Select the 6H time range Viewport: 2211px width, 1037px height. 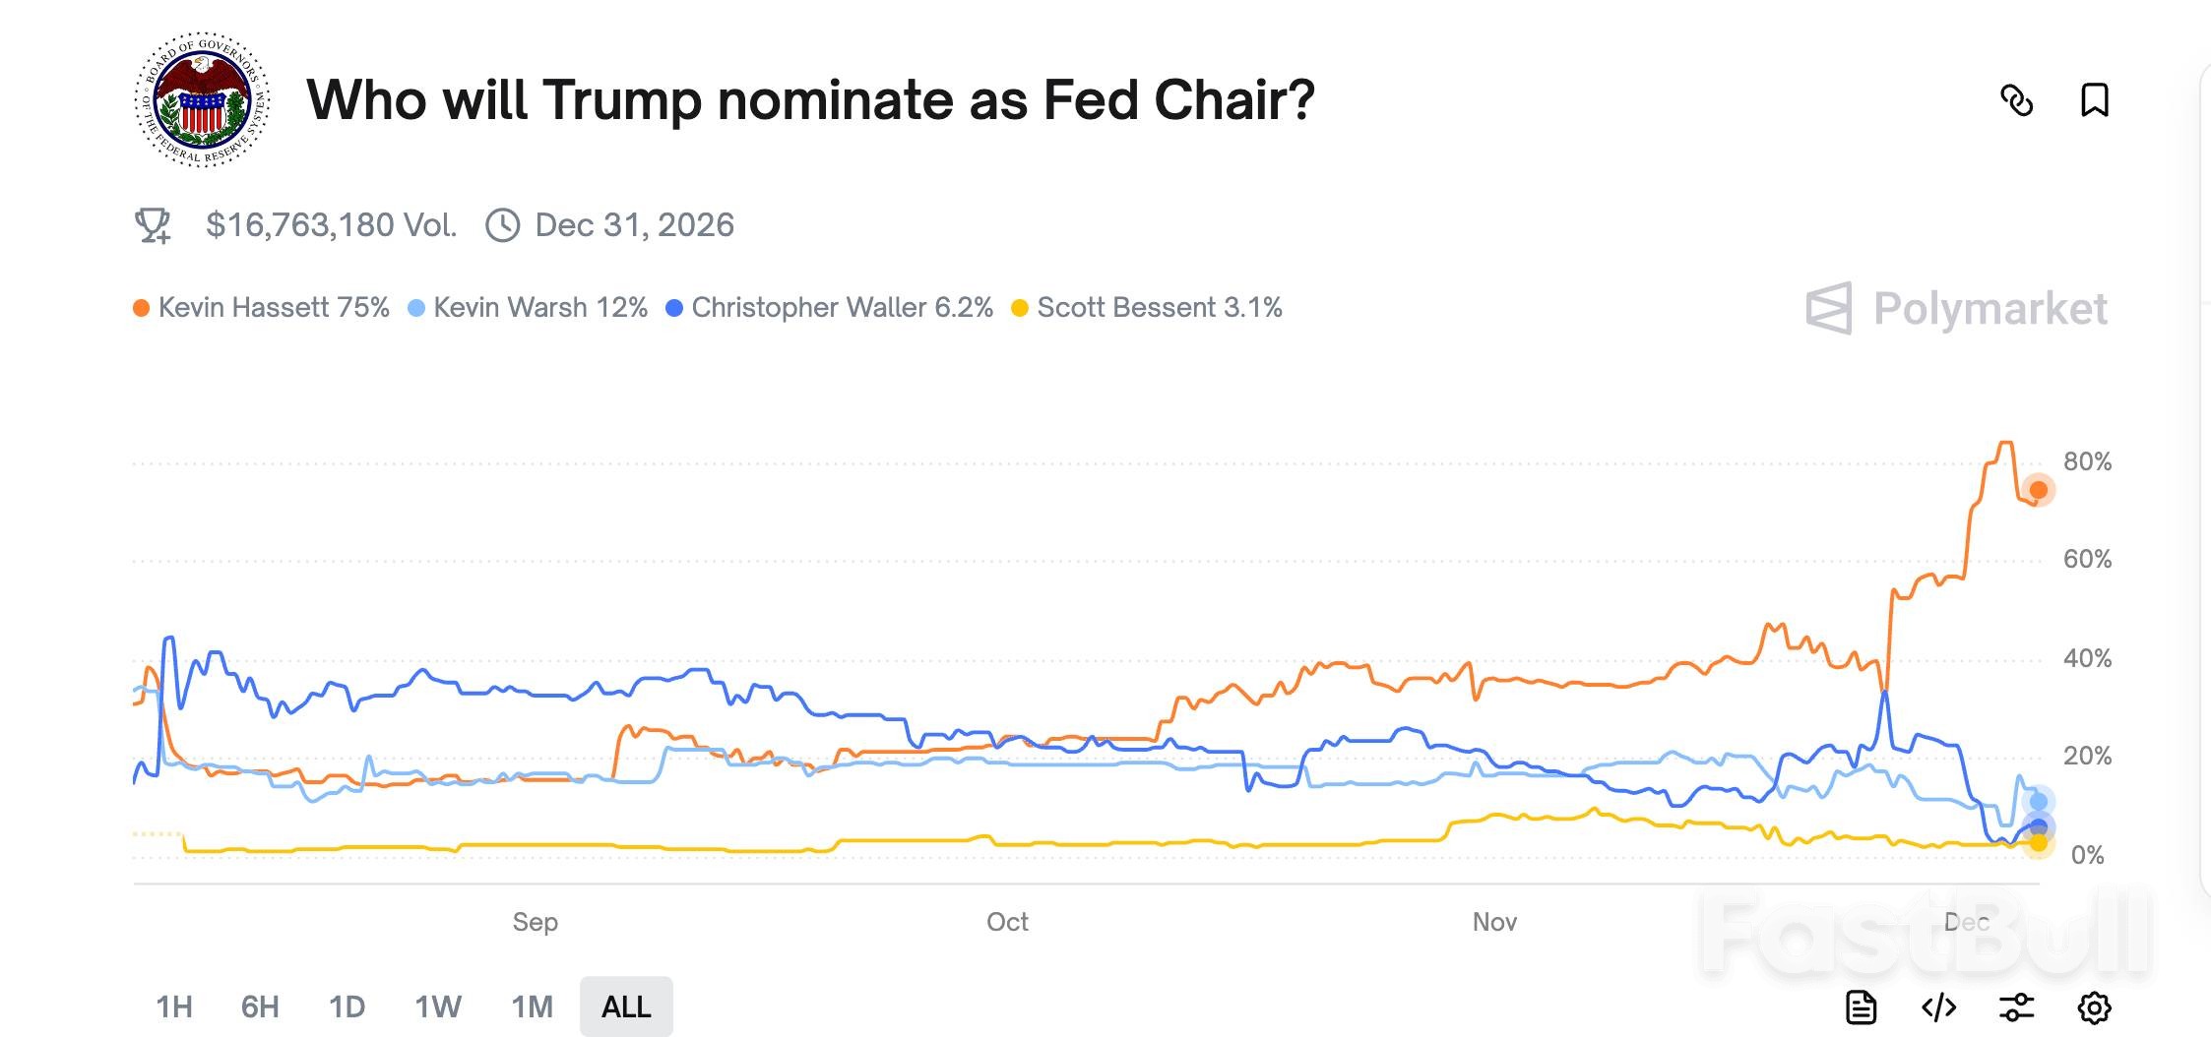(x=260, y=1006)
